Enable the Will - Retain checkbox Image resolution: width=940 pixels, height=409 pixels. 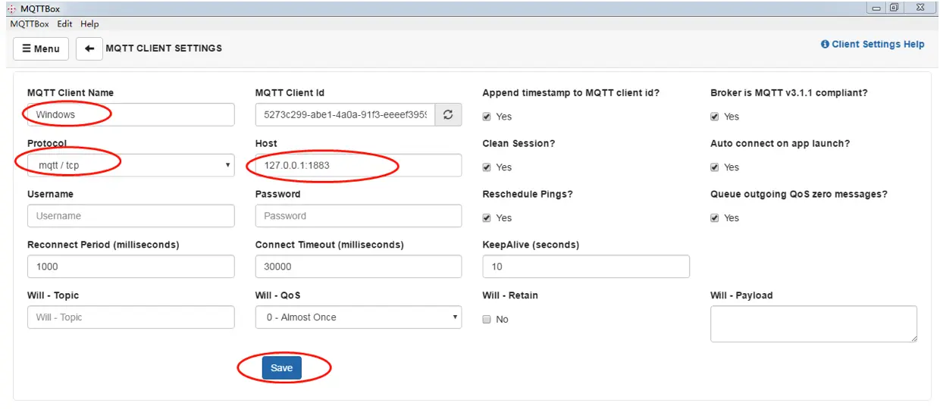(487, 320)
